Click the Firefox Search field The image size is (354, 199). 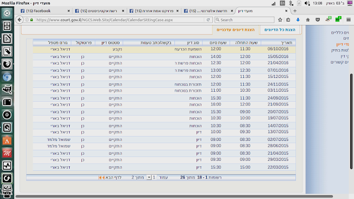point(244,20)
